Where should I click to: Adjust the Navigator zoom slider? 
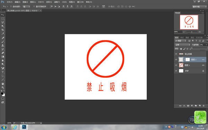pos(192,32)
